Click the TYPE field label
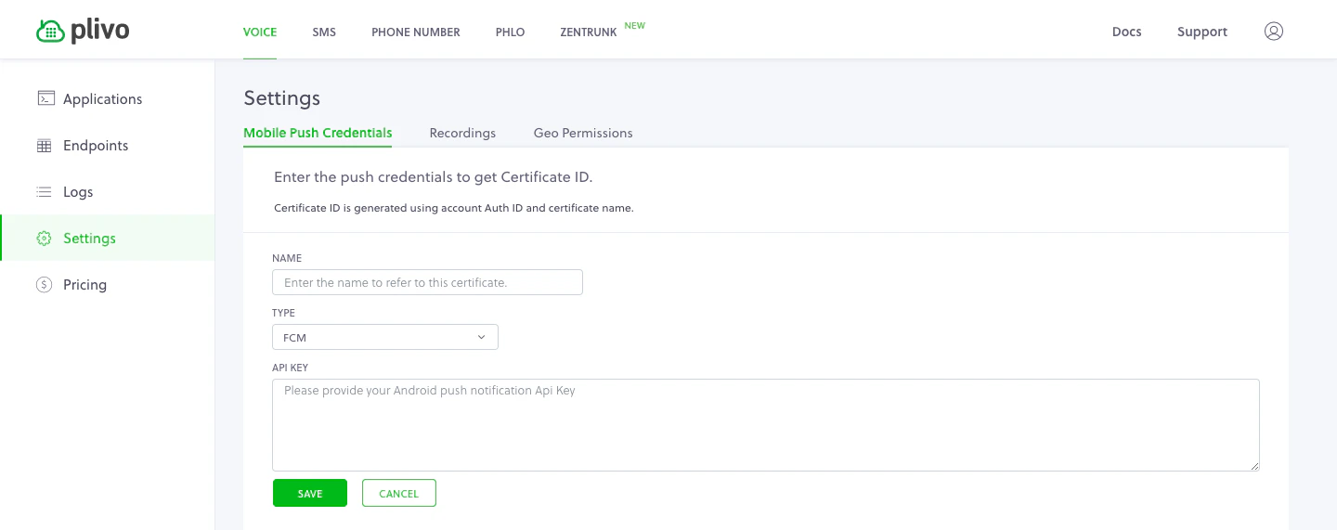 pos(283,313)
